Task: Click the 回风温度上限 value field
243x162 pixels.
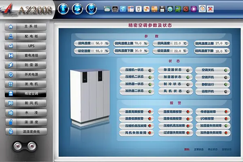Action: pos(219,43)
